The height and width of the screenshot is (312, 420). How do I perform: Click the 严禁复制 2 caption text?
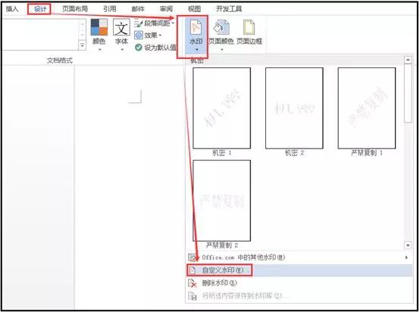point(222,245)
